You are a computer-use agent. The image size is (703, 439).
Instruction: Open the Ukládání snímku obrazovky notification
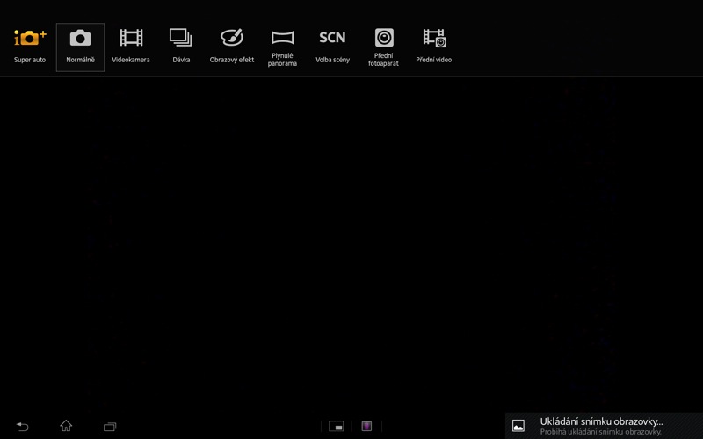click(x=604, y=426)
